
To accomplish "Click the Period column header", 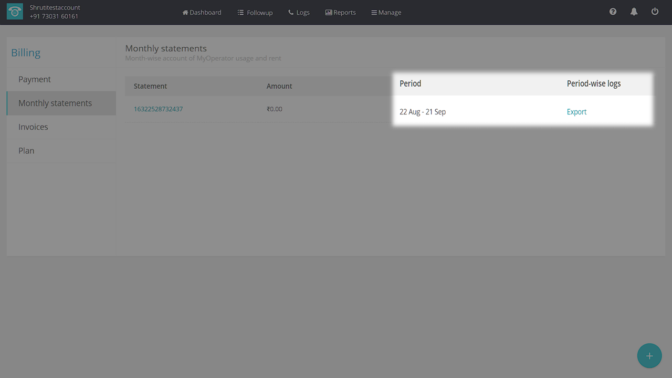I will [410, 83].
